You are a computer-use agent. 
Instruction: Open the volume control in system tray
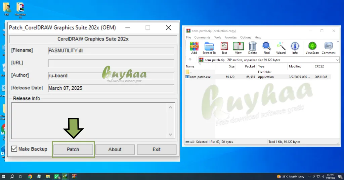click(x=322, y=177)
